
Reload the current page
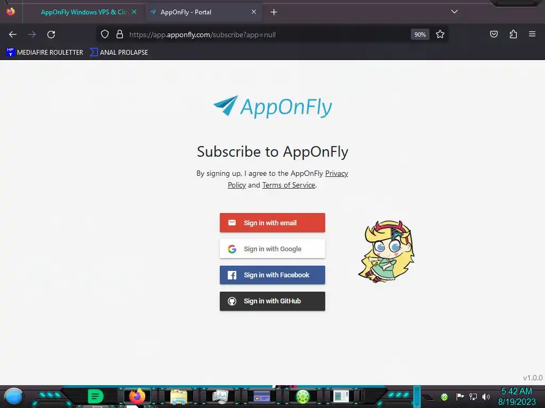51,35
